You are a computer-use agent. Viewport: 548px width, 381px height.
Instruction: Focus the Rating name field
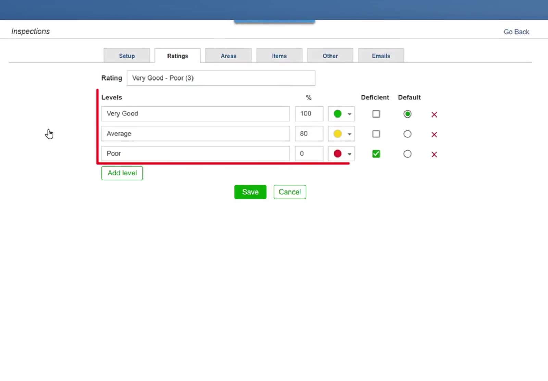[221, 78]
